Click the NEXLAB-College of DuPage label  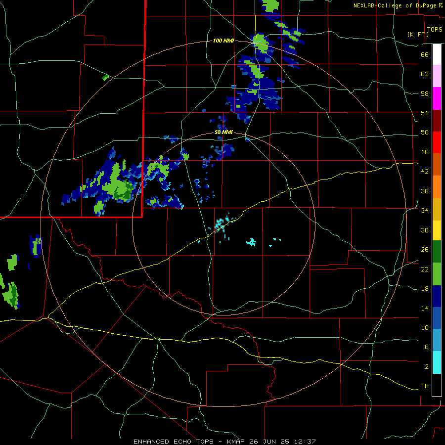(395, 5)
